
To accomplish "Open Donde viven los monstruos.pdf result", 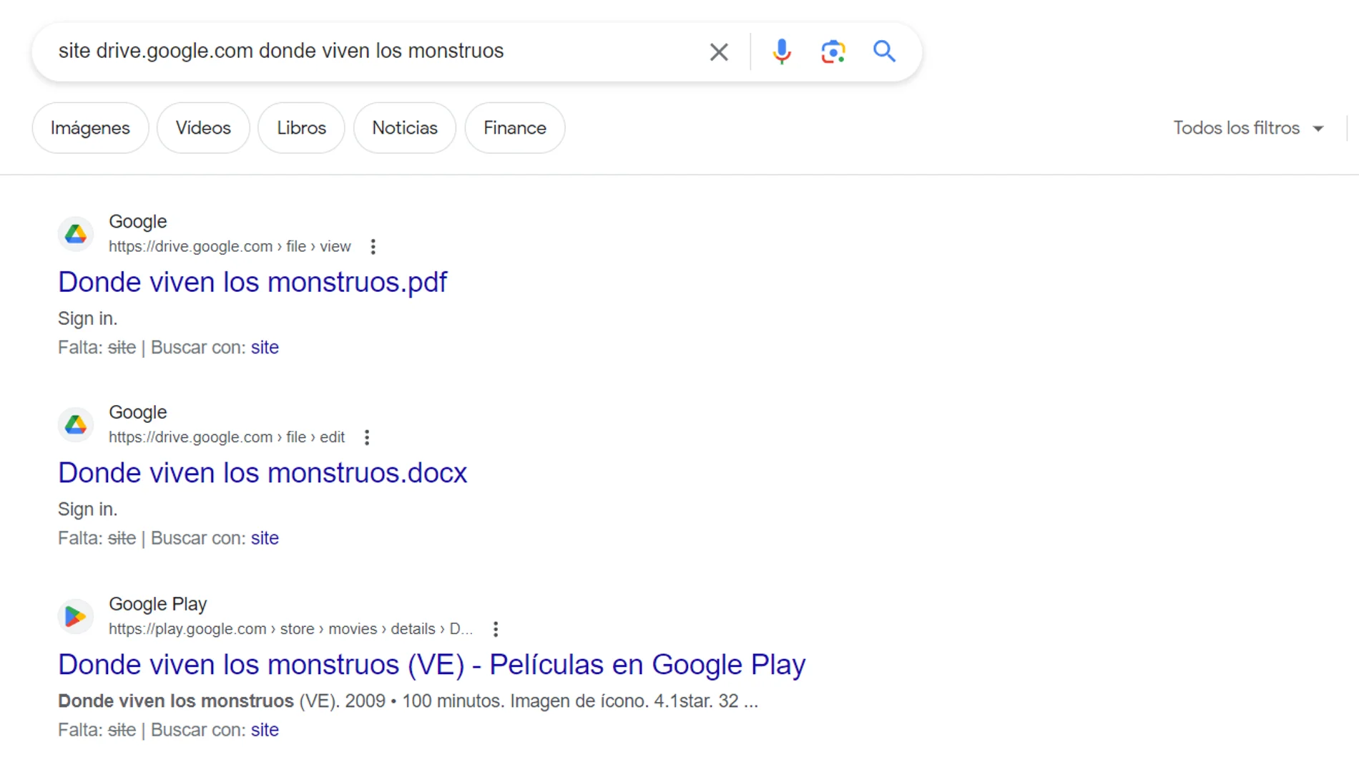I will tap(252, 282).
